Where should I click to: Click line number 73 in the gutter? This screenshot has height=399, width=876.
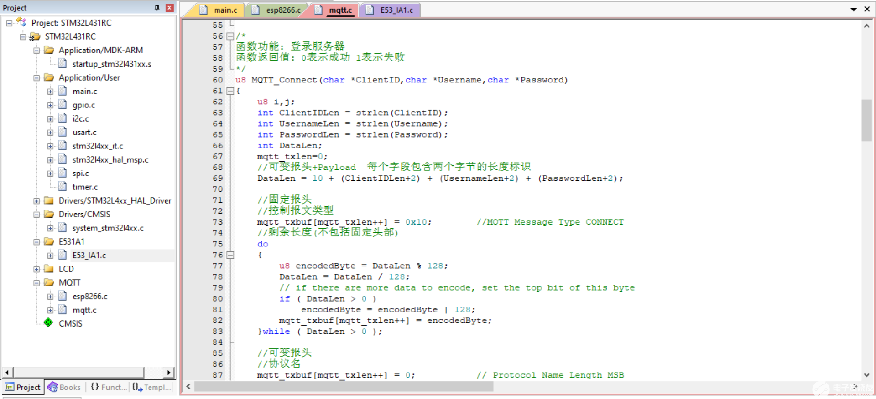[x=218, y=222]
